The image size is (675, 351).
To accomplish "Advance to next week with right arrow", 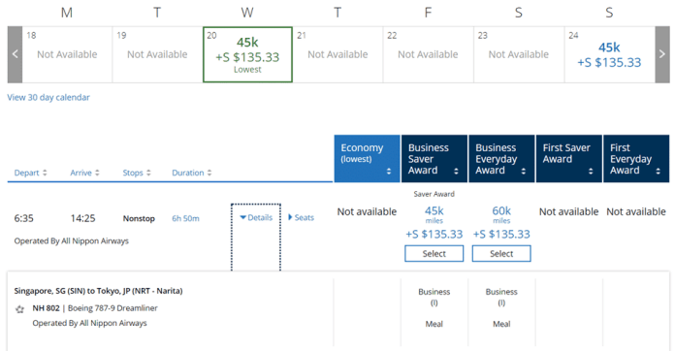I will coord(662,54).
